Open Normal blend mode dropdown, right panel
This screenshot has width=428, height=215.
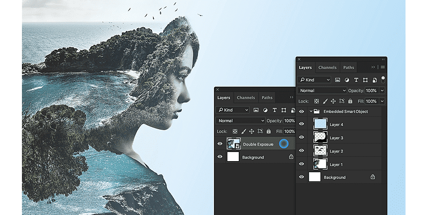pyautogui.click(x=323, y=91)
